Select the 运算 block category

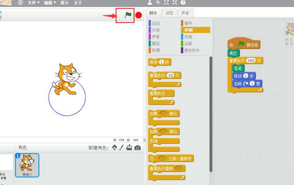187,43
